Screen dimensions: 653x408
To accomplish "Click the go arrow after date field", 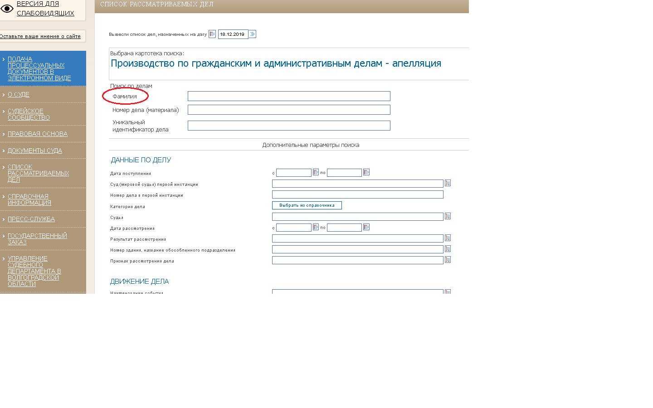I will pos(253,34).
